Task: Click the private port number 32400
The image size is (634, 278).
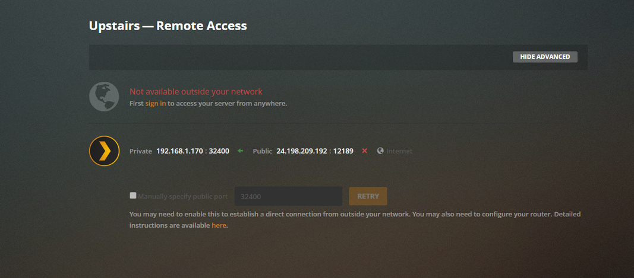Action: pos(219,151)
